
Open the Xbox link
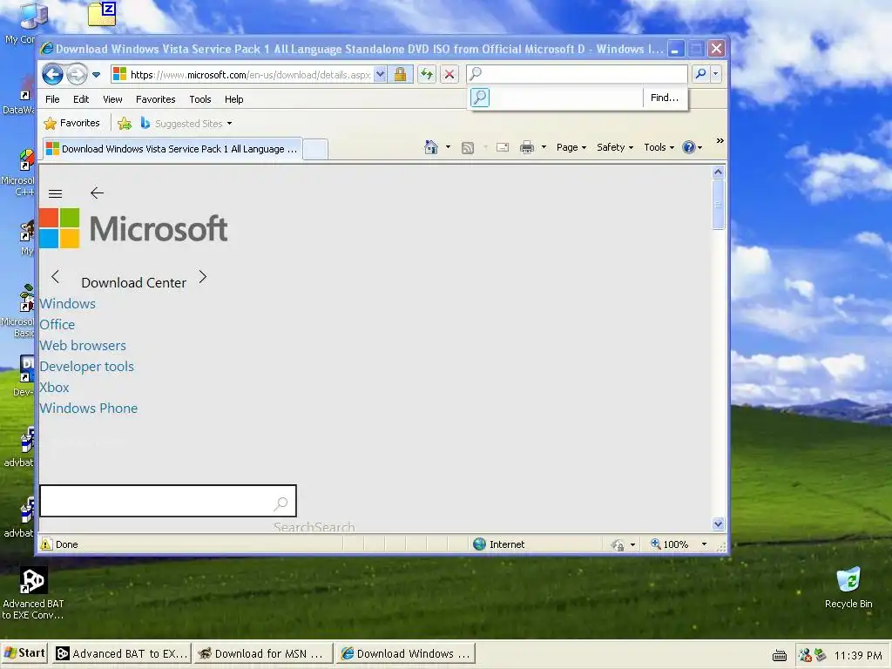click(x=54, y=388)
